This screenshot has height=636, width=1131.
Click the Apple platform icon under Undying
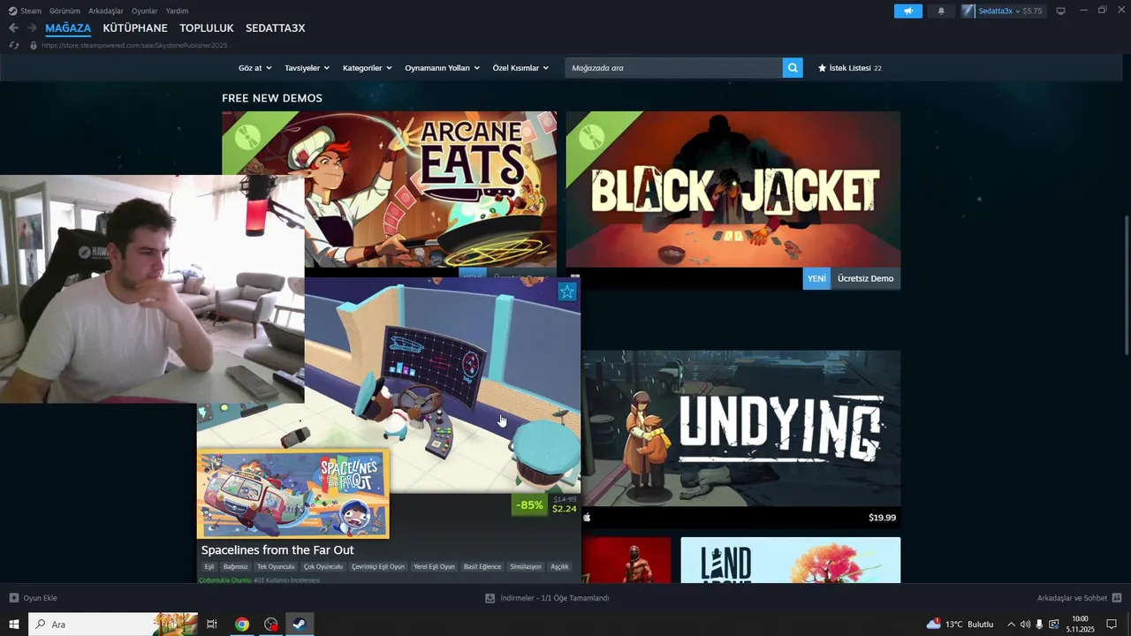point(587,518)
